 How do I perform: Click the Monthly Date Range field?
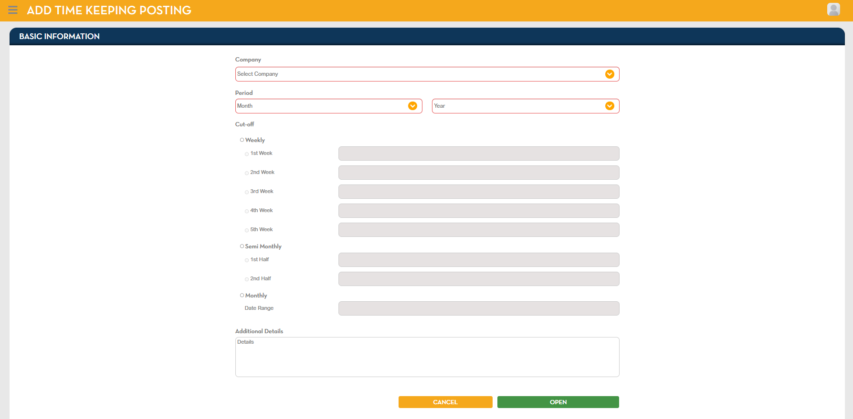click(479, 308)
